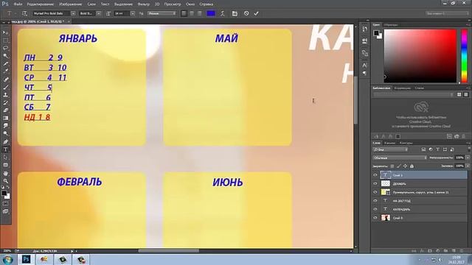Filter layers by pixel layers
The height and width of the screenshot is (265, 472).
423,149
